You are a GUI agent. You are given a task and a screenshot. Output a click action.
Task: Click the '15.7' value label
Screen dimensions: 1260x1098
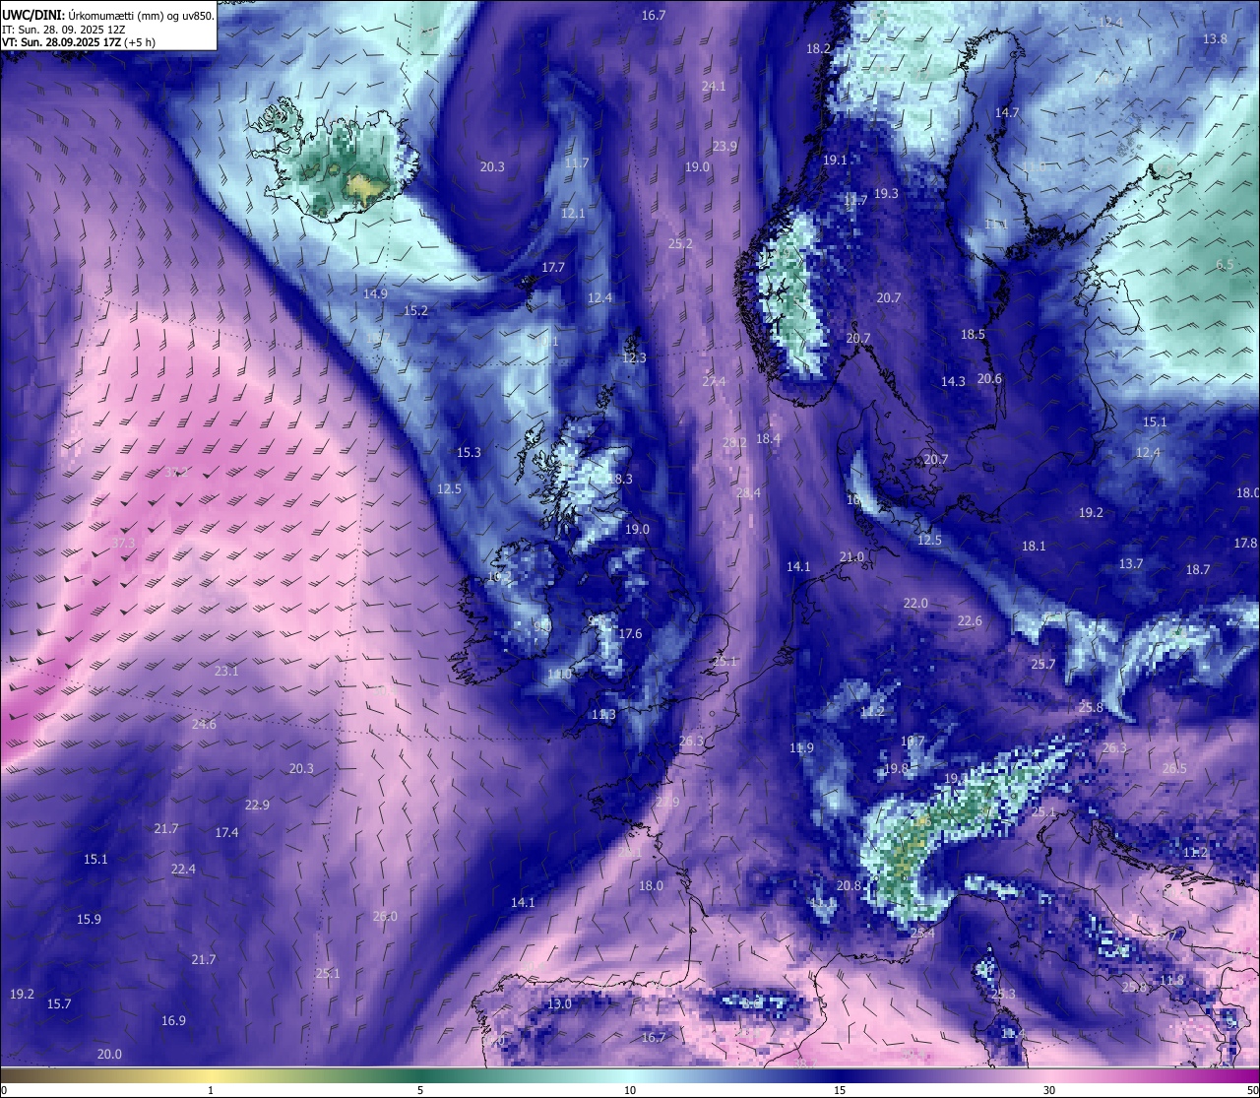click(x=59, y=1003)
